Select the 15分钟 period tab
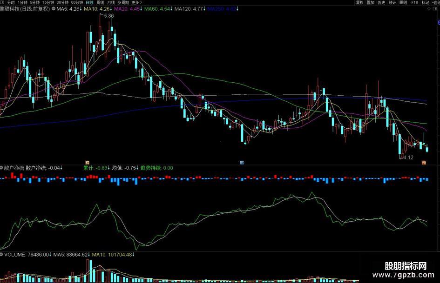This screenshot has height=283, width=440. pyautogui.click(x=48, y=2)
